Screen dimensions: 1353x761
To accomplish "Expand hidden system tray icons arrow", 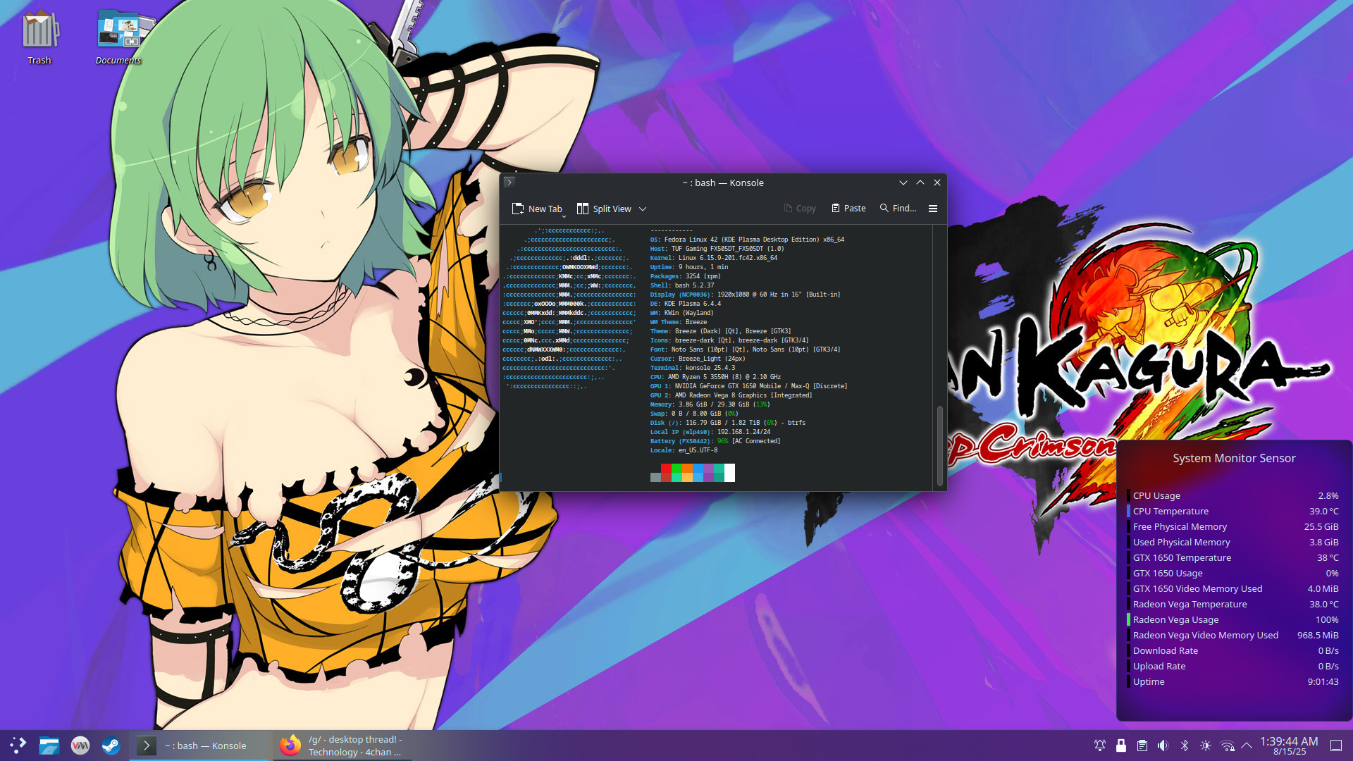I will [x=1247, y=745].
